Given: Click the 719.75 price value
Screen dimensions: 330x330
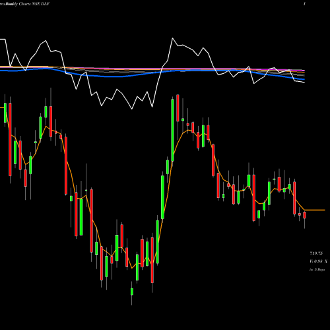Looking at the screenshot, I should pos(316,253).
